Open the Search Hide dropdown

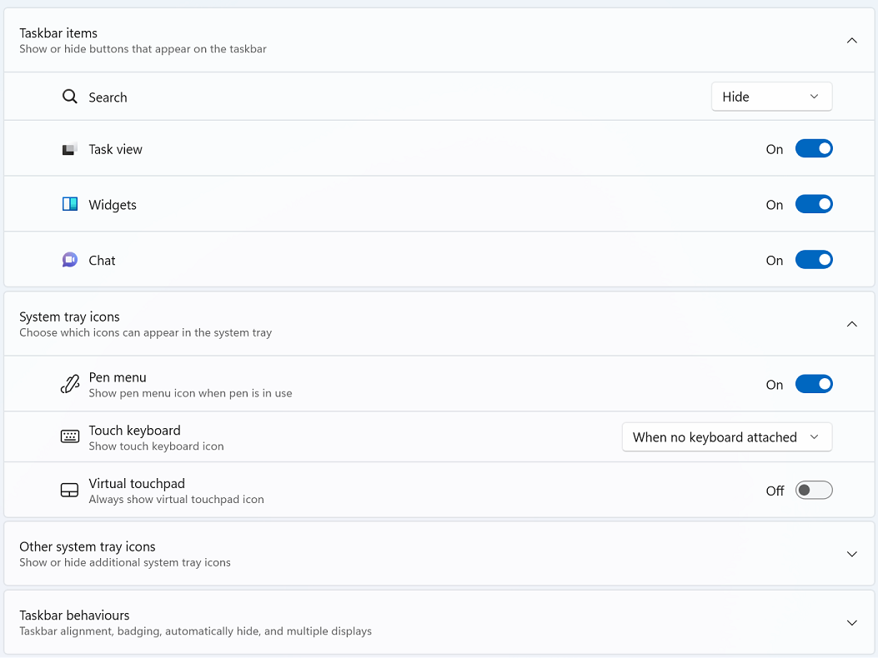tap(771, 97)
